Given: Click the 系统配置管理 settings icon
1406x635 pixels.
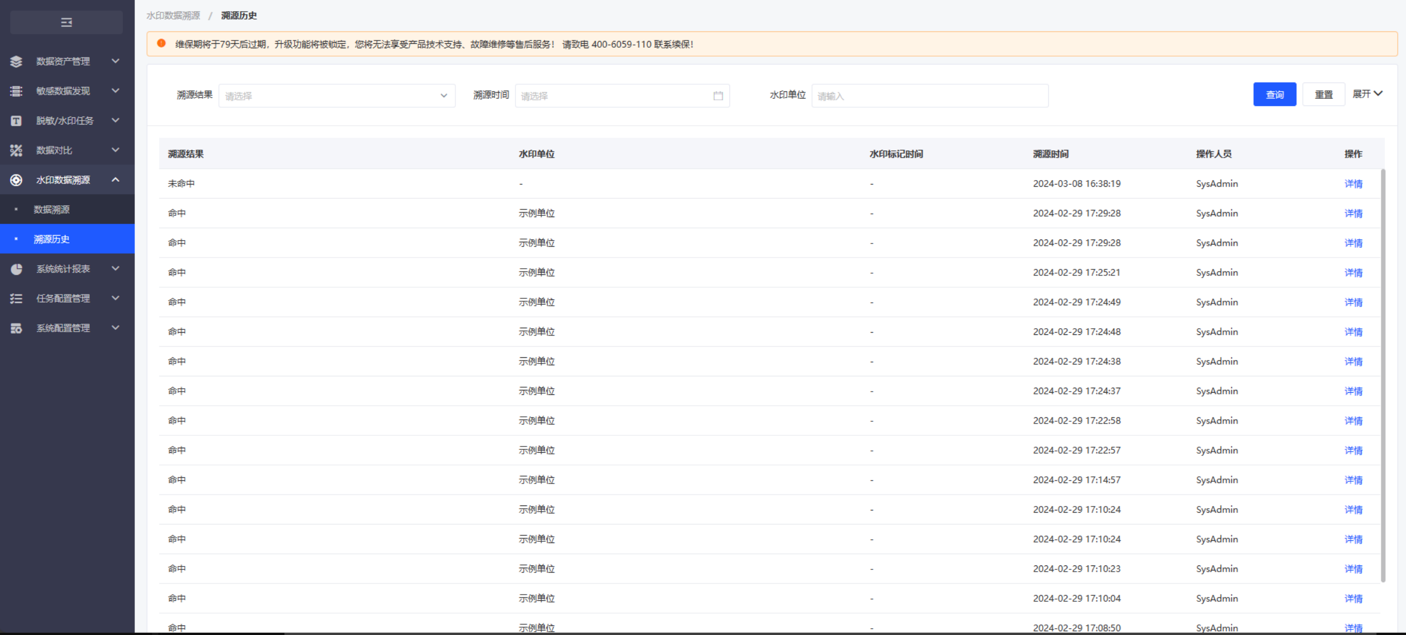Looking at the screenshot, I should tap(16, 329).
